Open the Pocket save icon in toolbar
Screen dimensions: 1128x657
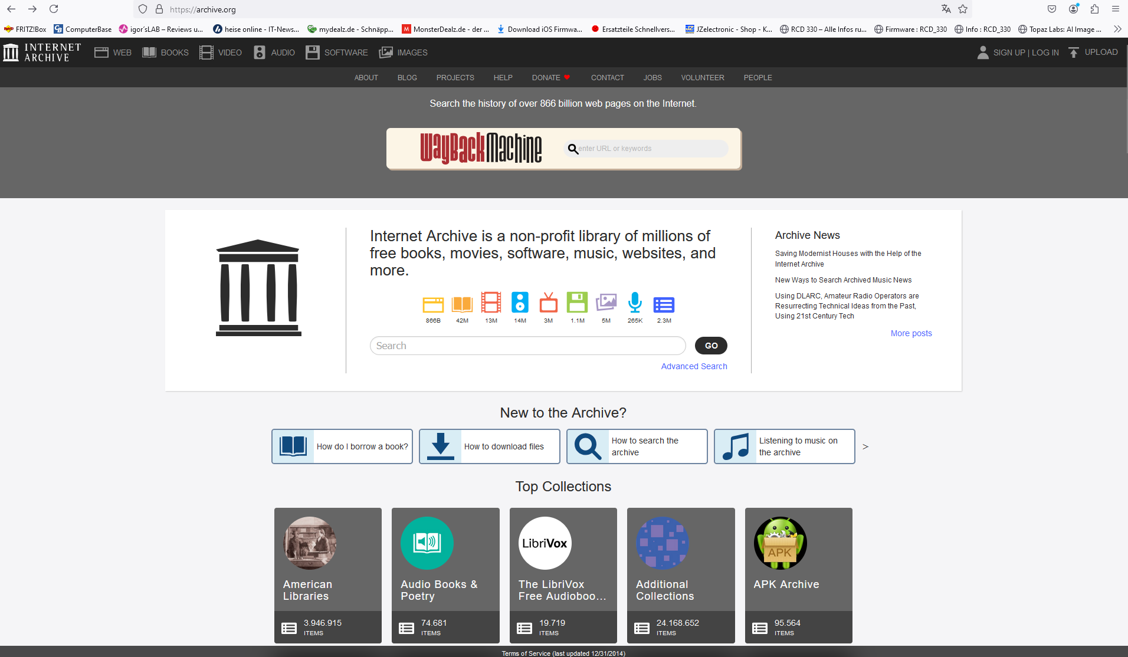(1052, 9)
